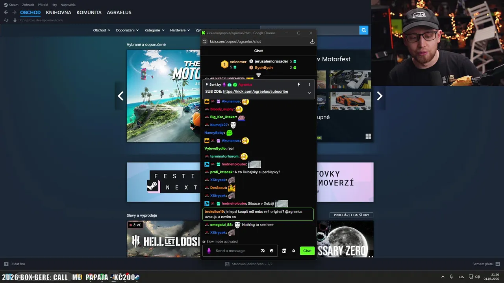This screenshot has width=504, height=283.
Task: Click the purple microphone icon in the message box
Action: pos(209,251)
